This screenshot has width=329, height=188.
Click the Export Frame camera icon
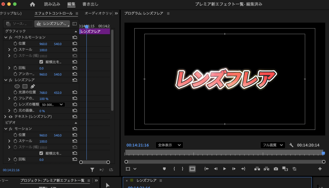276,169
